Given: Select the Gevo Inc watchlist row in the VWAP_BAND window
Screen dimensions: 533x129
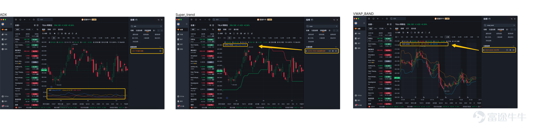Looking at the screenshot, I should (380, 94).
